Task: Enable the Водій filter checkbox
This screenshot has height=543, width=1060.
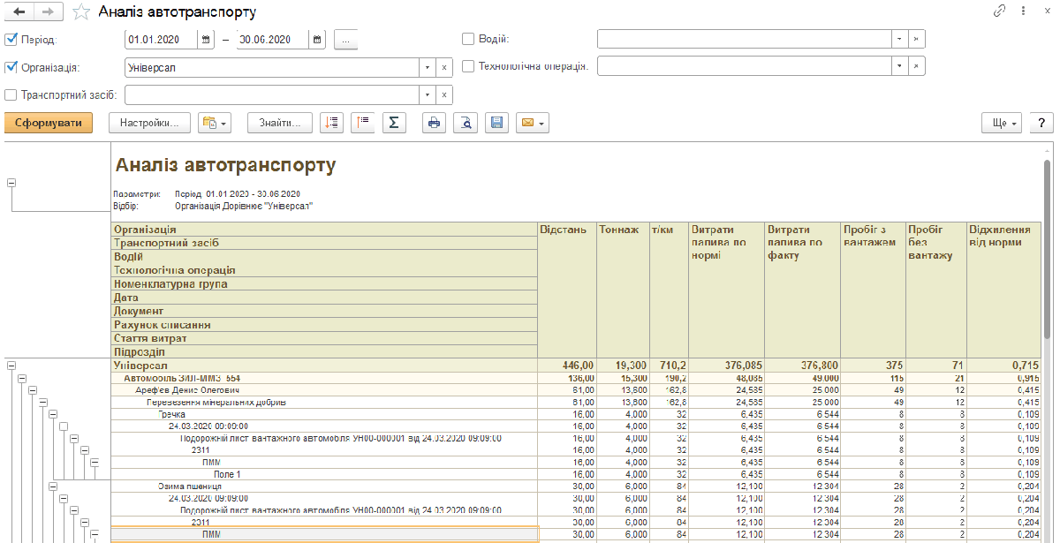Action: pyautogui.click(x=468, y=39)
